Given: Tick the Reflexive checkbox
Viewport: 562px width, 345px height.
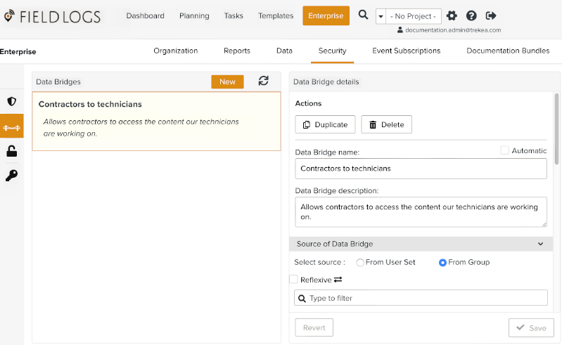Looking at the screenshot, I should tap(294, 280).
